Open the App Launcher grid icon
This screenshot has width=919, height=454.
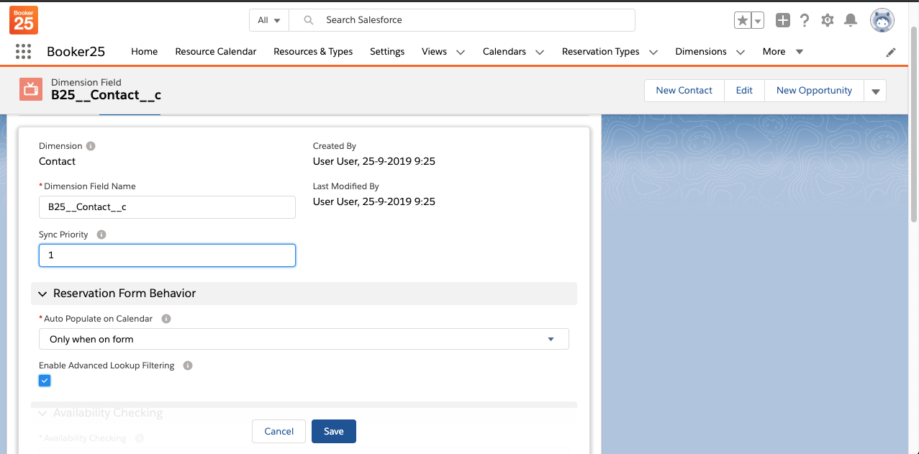[x=23, y=52]
